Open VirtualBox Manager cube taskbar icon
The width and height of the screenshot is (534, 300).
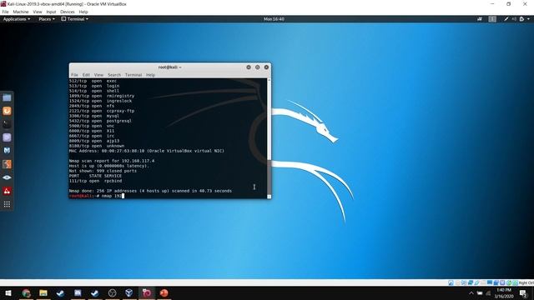pos(129,293)
